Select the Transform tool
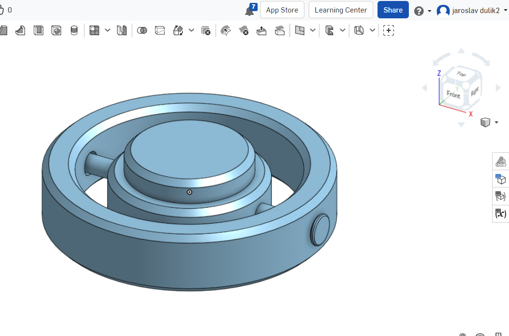509x336 pixels. tap(178, 30)
